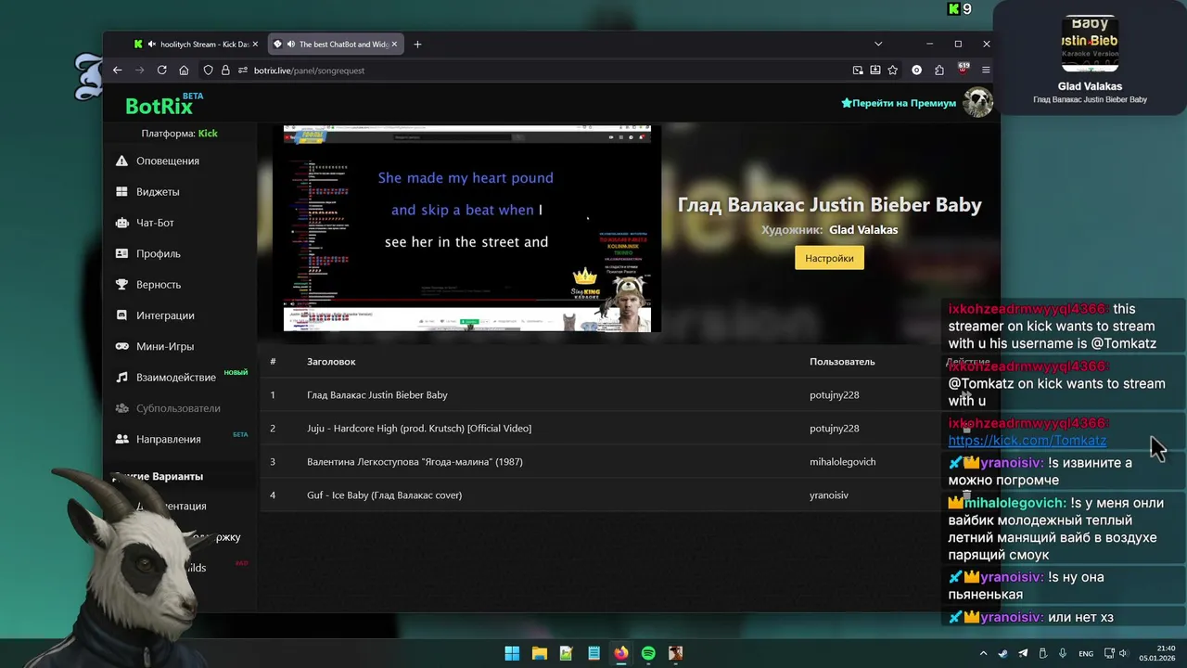The width and height of the screenshot is (1187, 668).
Task: Click the Firefox taskbar icon
Action: [620, 653]
